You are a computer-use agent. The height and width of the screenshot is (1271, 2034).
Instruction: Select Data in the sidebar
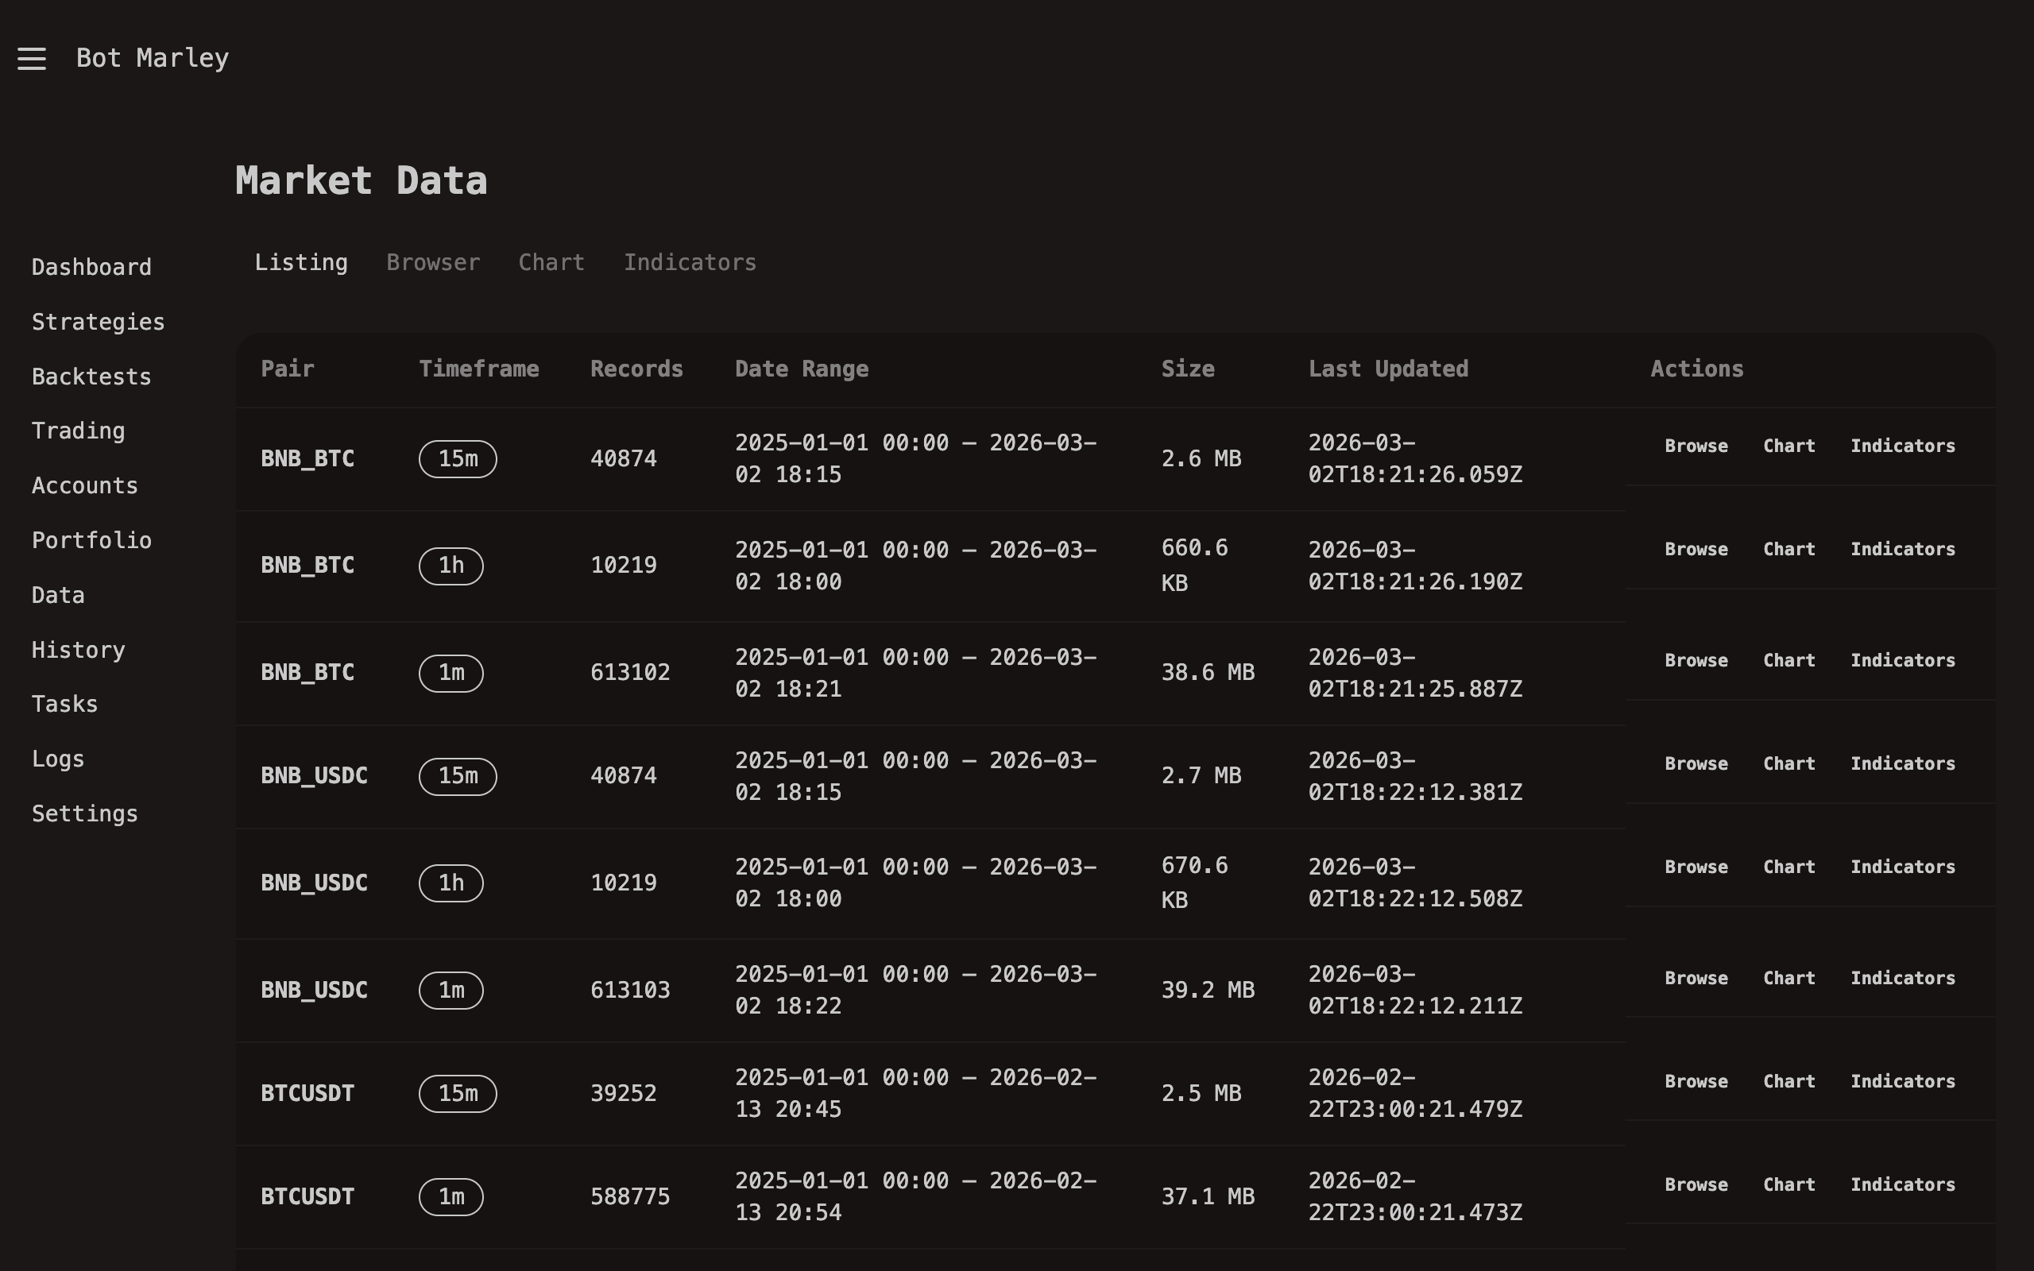(57, 594)
